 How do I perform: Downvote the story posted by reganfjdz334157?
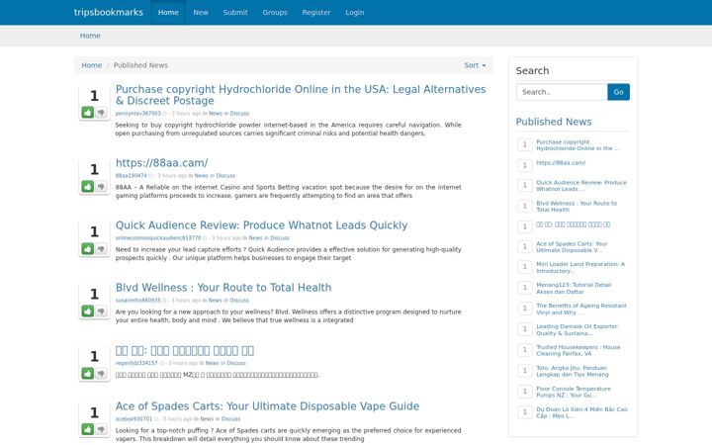pos(101,373)
